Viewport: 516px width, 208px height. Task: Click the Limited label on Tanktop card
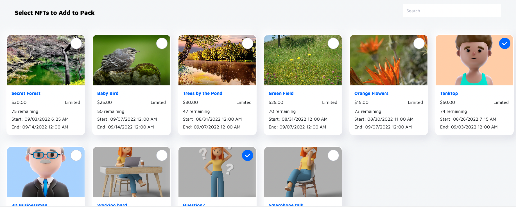[x=501, y=102]
